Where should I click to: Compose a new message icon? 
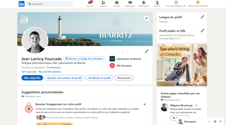point(215,122)
